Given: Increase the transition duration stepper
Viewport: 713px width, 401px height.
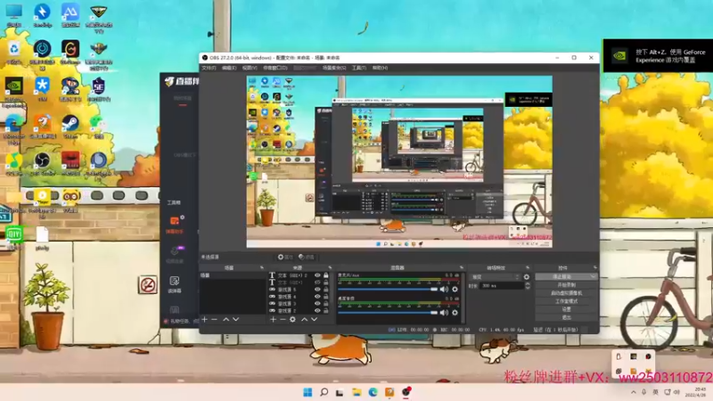Looking at the screenshot, I should click(x=528, y=283).
